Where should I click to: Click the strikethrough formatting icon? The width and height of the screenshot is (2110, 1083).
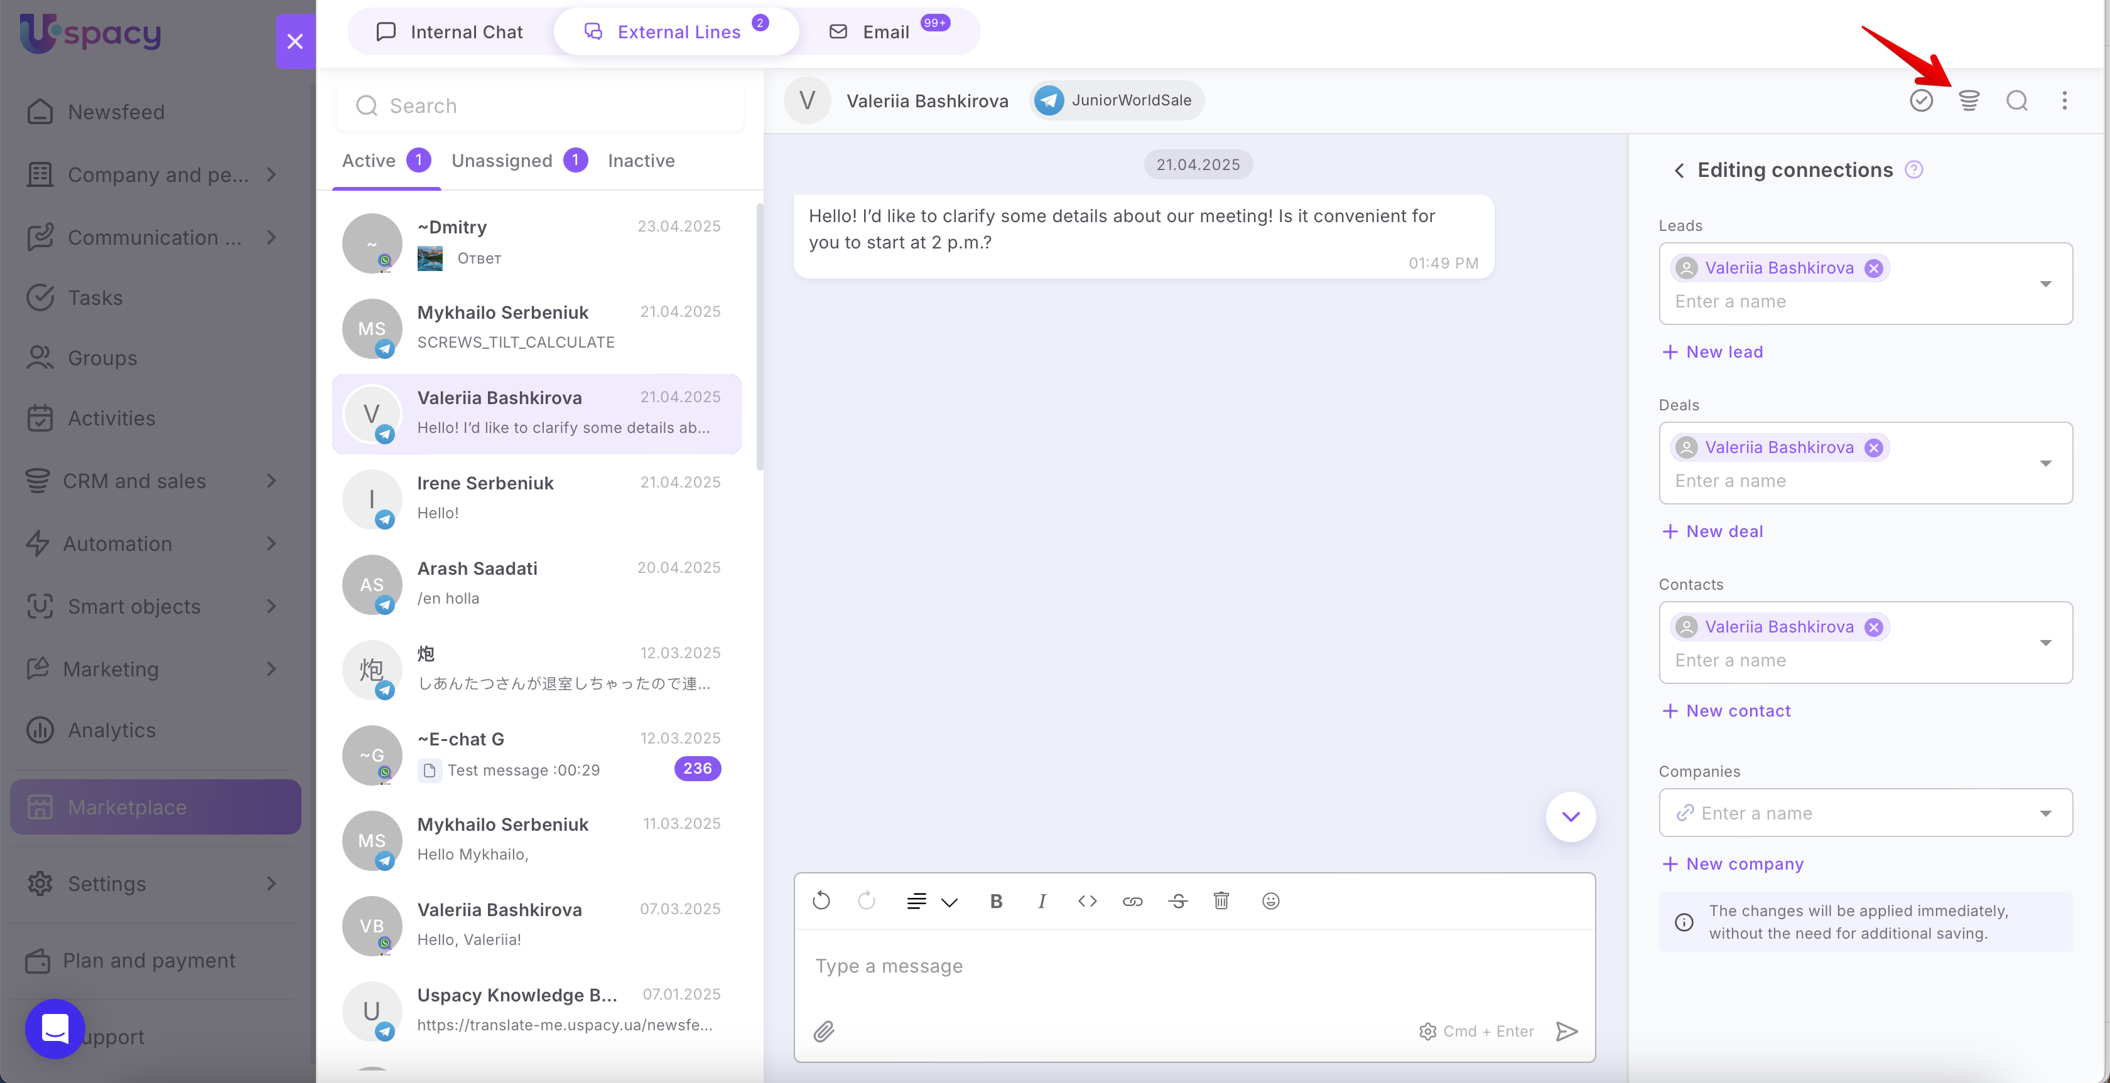[1178, 901]
